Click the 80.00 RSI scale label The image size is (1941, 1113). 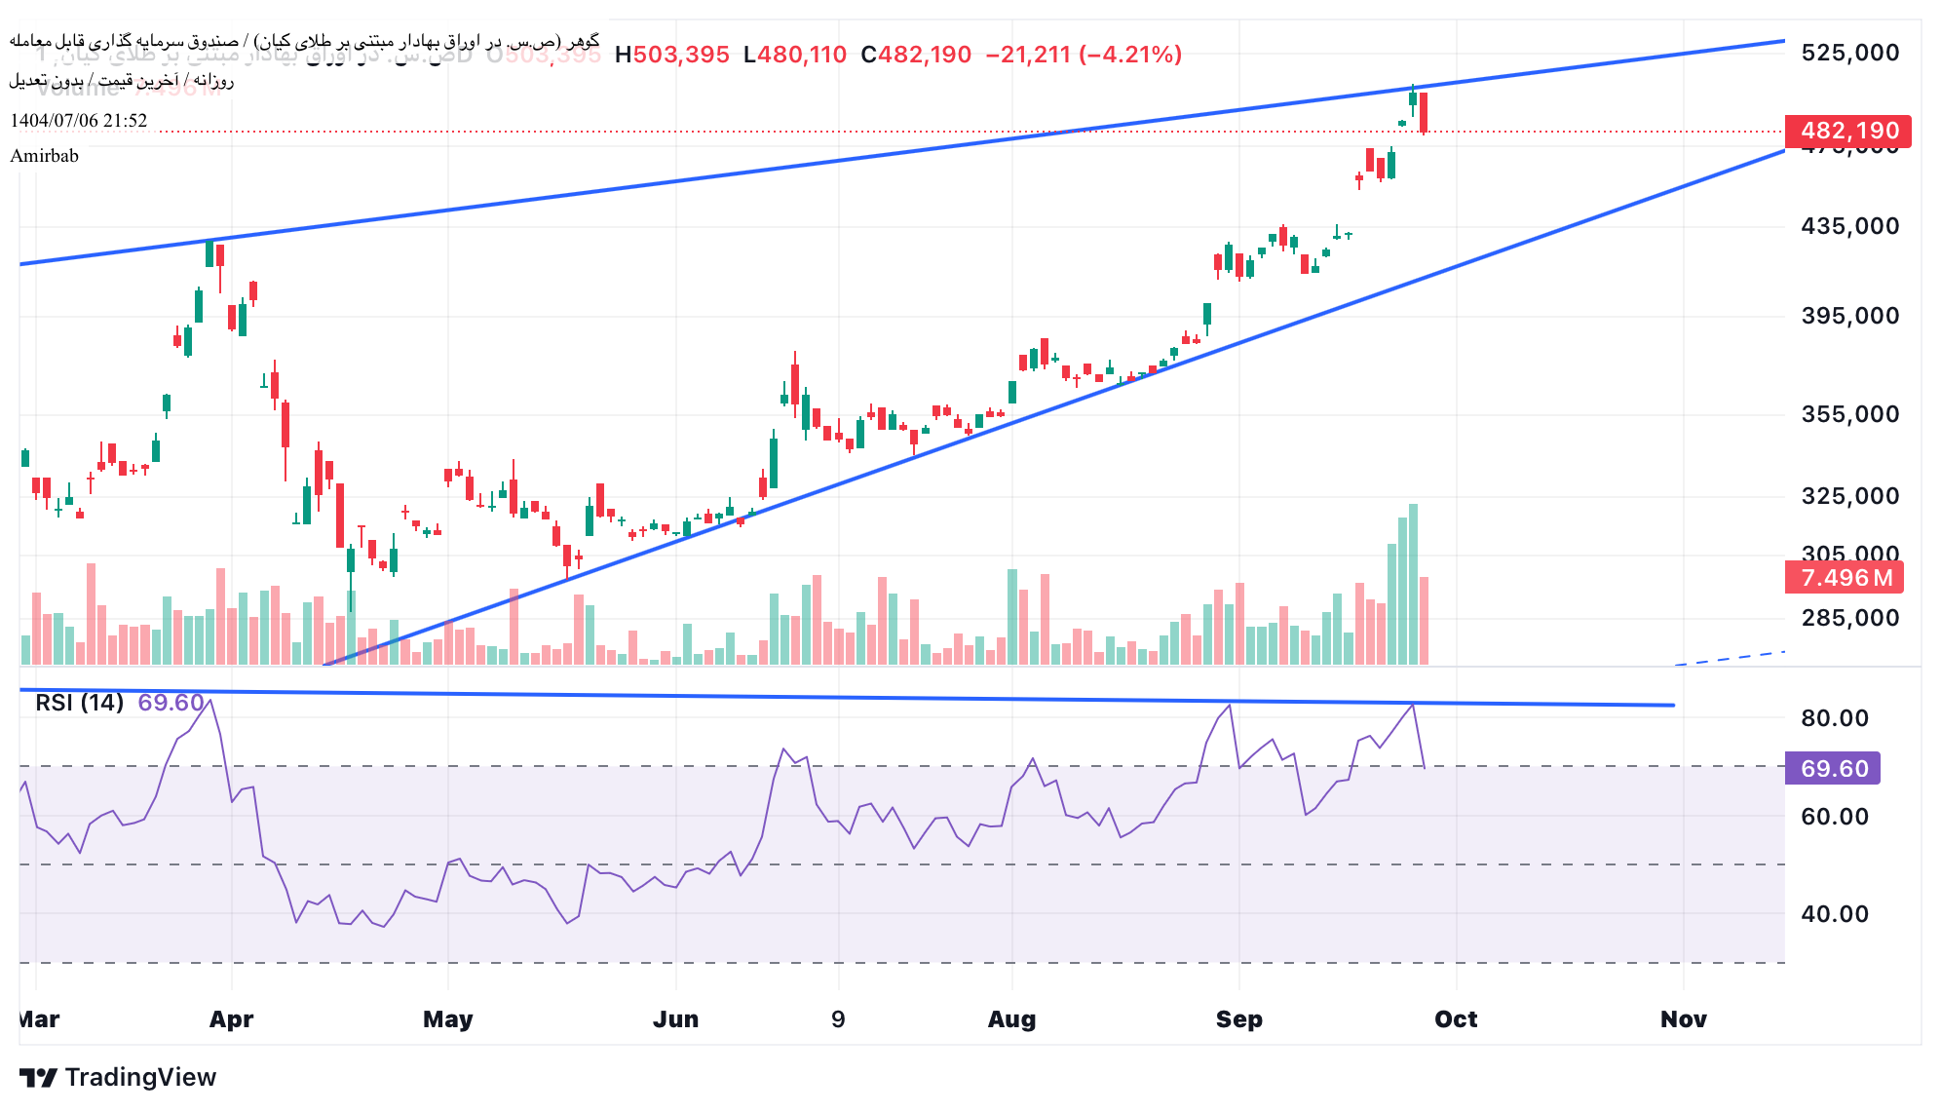[1834, 718]
